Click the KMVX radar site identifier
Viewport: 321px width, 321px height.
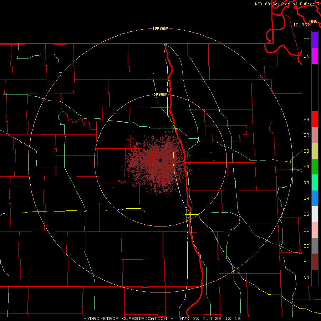(183, 319)
